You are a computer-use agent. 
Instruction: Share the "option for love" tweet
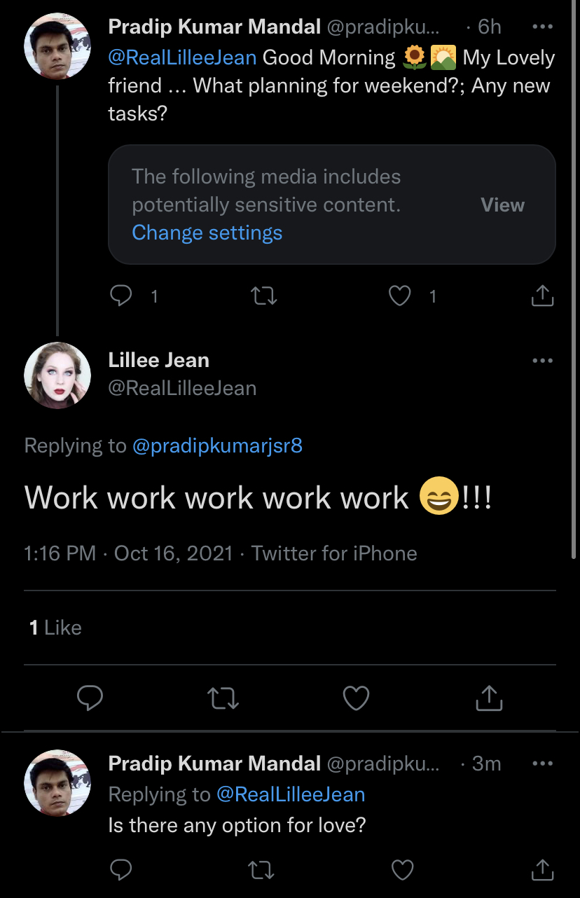pos(542,870)
